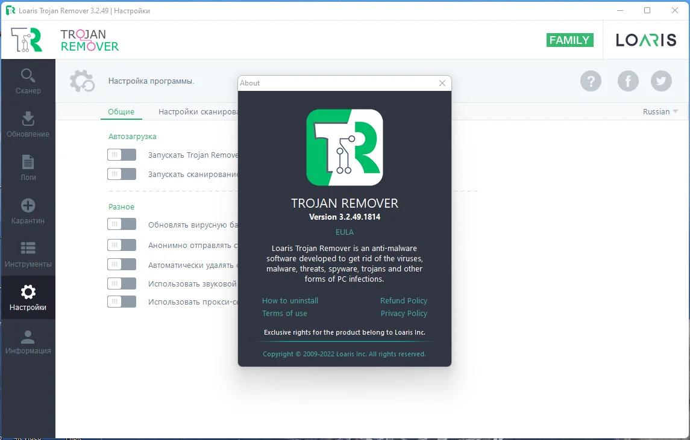The image size is (690, 440).
Task: Open the Карантин (Quarantine) section
Action: [x=28, y=211]
